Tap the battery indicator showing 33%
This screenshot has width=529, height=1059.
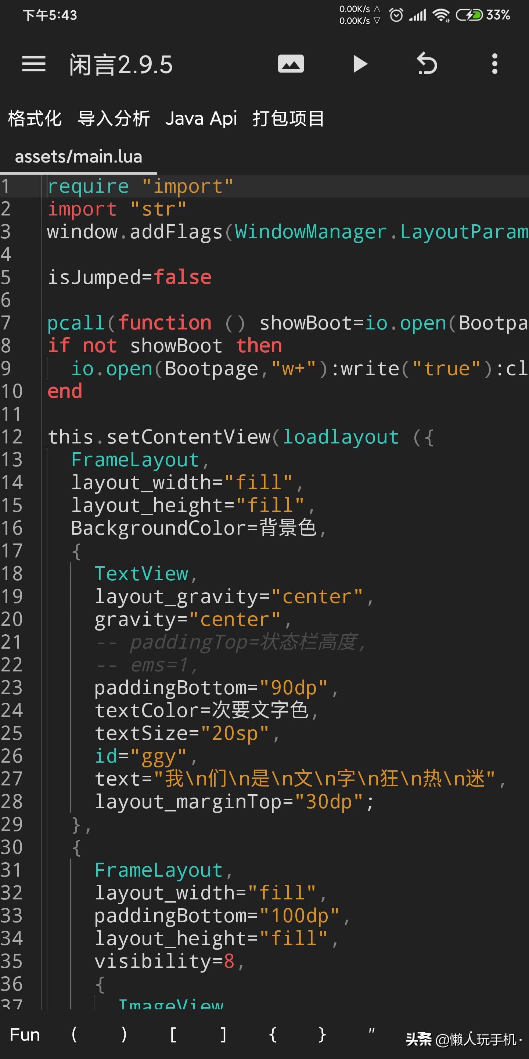pos(483,15)
